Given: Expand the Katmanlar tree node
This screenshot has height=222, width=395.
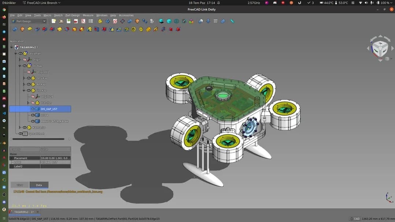Looking at the screenshot, I should coord(20,128).
